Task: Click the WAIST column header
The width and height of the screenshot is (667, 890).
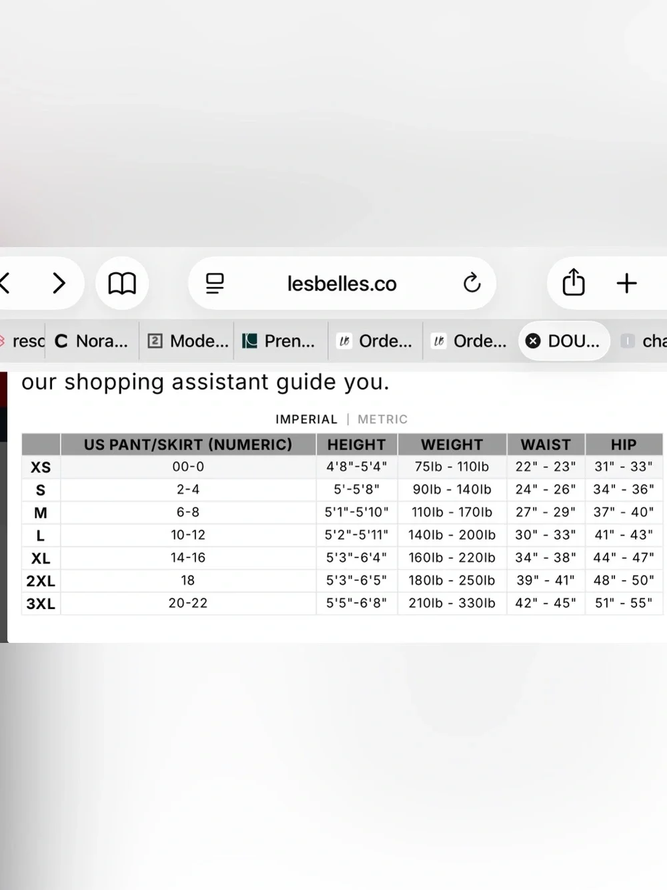Action: click(546, 445)
